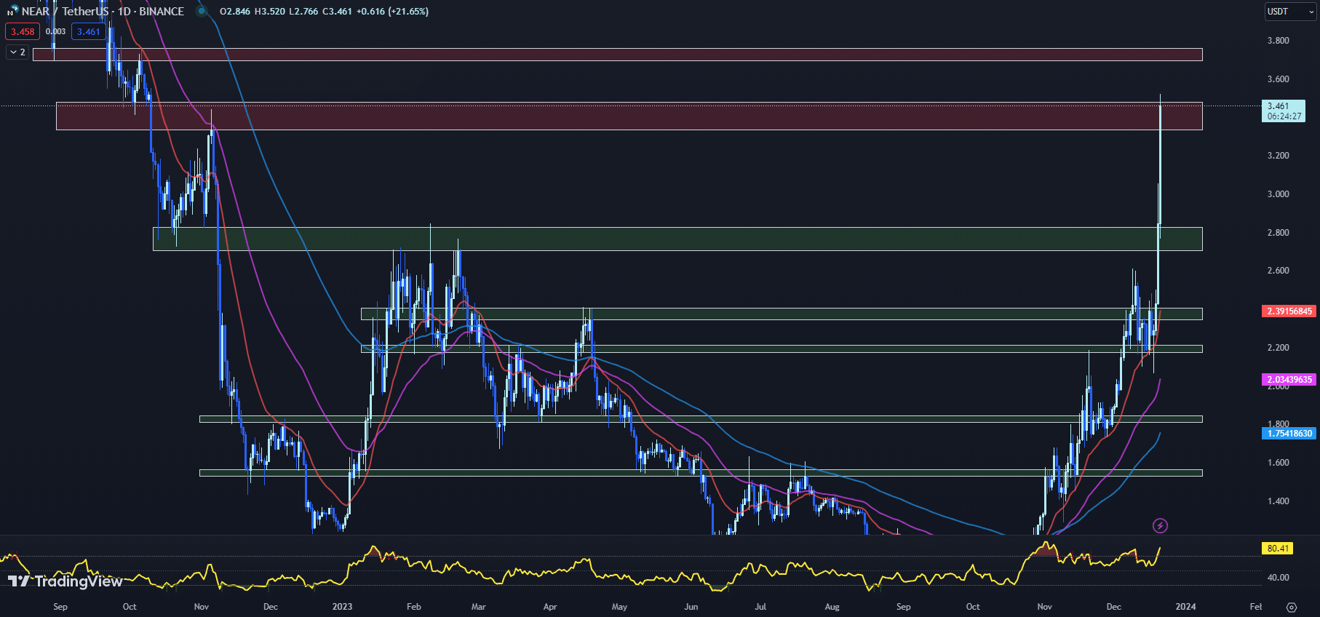The height and width of the screenshot is (617, 1320).
Task: Click the Mar label on the time axis
Action: pyautogui.click(x=478, y=607)
